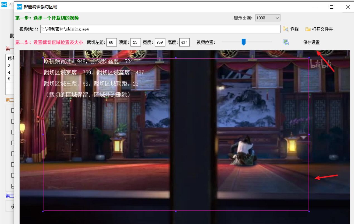Click the bottom-middle crop box handle
The image size is (354, 224).
(x=176, y=211)
